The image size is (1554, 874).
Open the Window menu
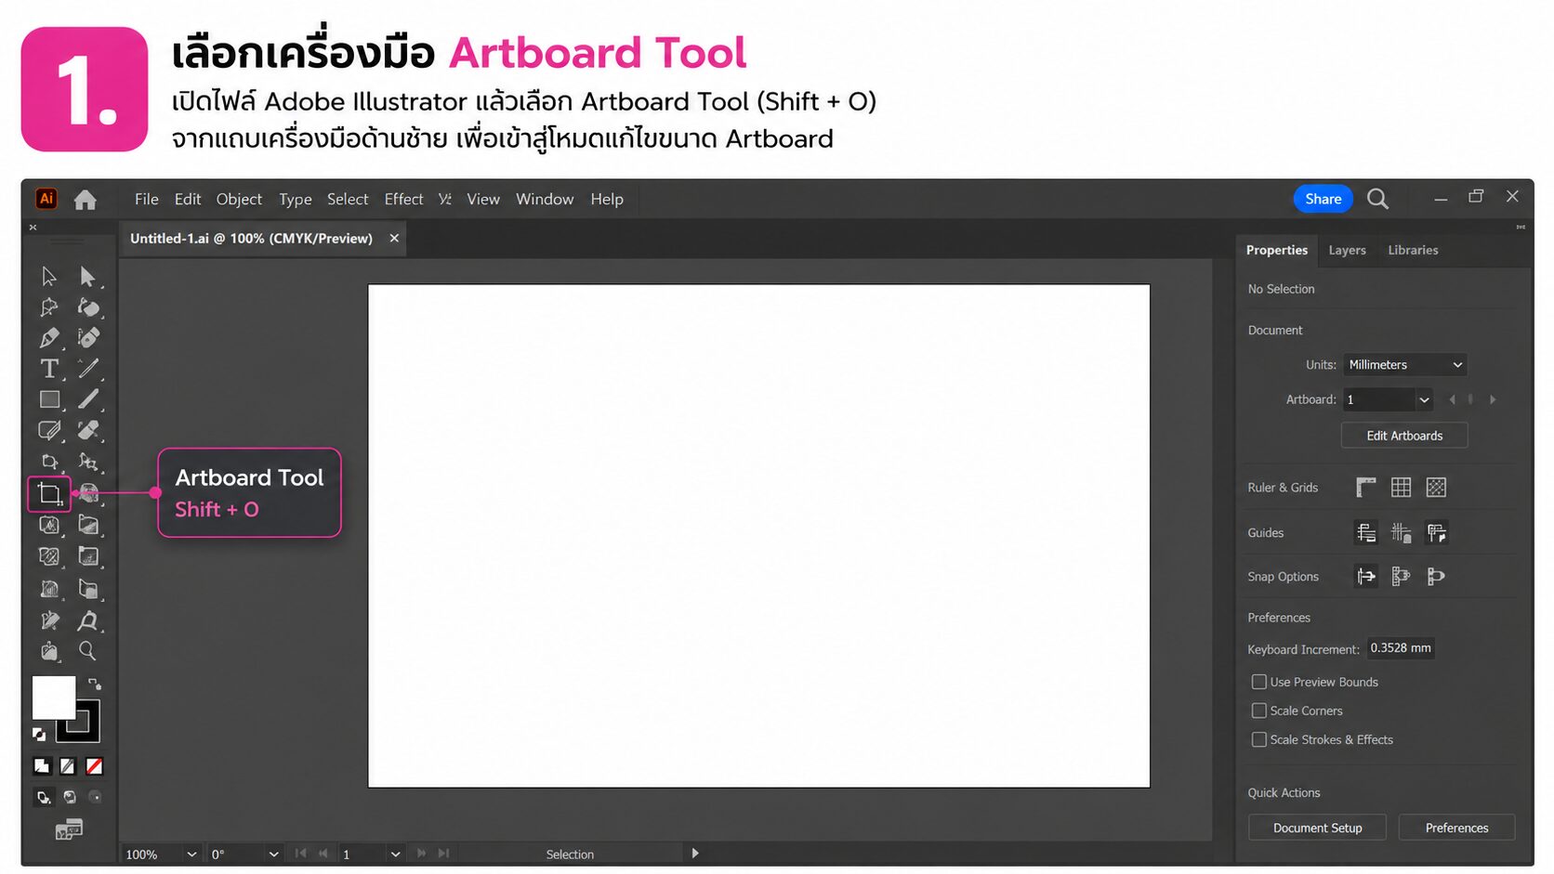click(x=545, y=199)
